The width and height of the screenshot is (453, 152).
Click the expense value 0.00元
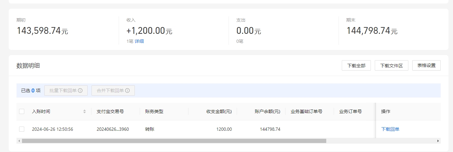tap(249, 31)
